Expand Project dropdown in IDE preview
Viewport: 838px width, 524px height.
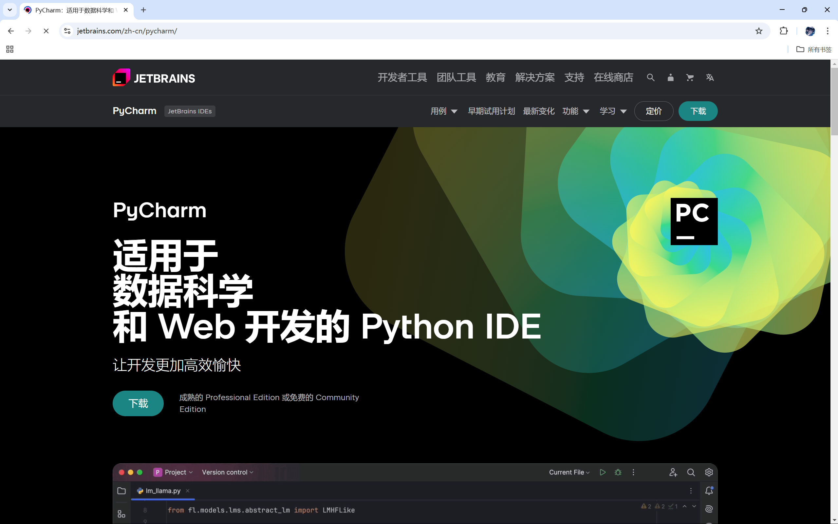(x=173, y=472)
